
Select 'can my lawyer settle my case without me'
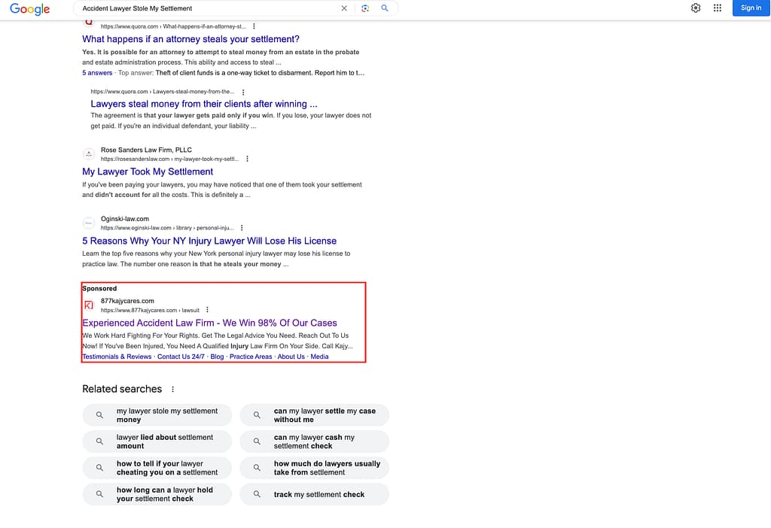click(x=314, y=415)
